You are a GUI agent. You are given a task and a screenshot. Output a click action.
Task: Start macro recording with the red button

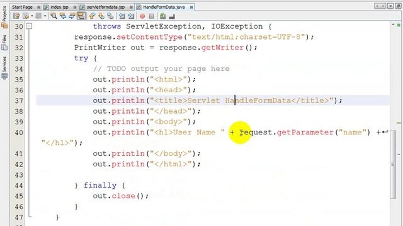(x=142, y=16)
